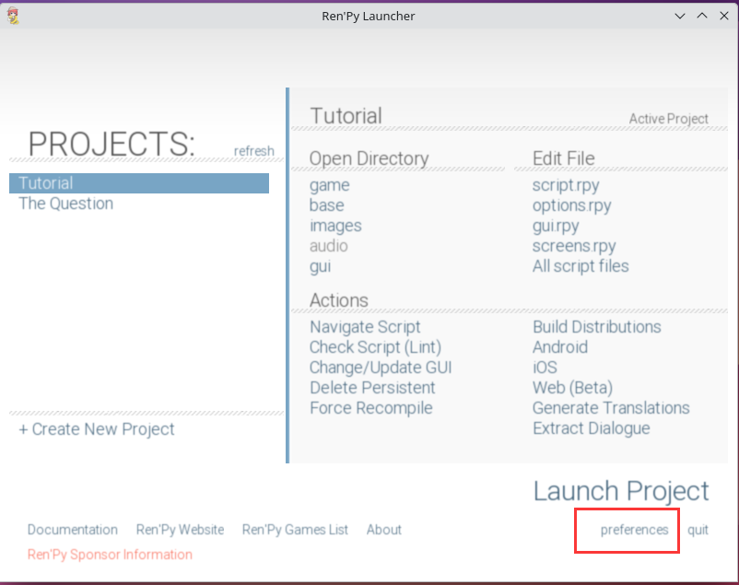Open the images directory
The width and height of the screenshot is (739, 585).
[335, 226]
